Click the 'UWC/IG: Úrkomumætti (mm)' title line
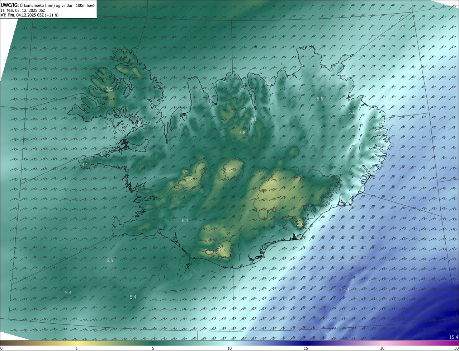The height and width of the screenshot is (351, 459). [48, 5]
